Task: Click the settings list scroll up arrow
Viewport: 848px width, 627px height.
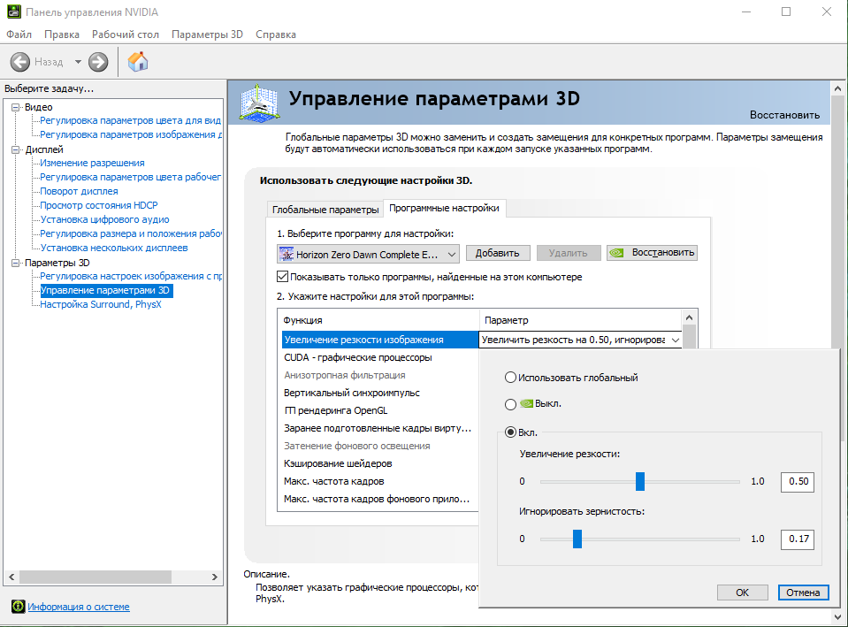Action: pyautogui.click(x=689, y=317)
